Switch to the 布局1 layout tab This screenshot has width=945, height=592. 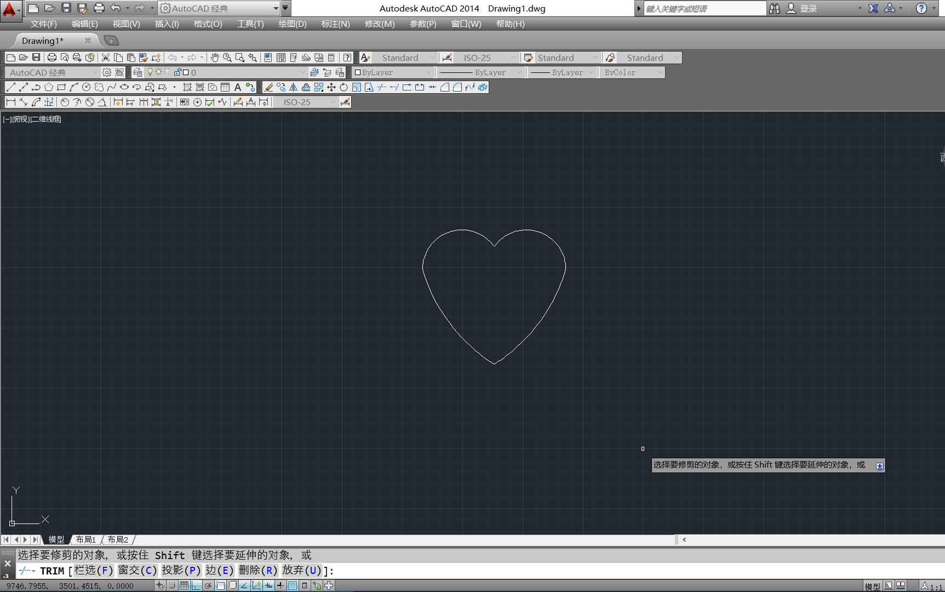click(x=86, y=539)
